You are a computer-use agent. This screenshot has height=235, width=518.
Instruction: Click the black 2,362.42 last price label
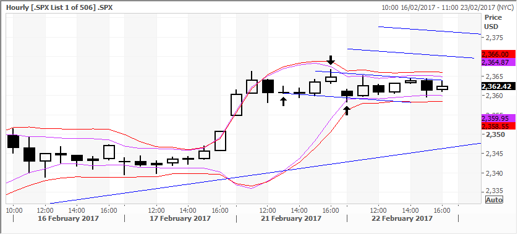[x=498, y=86]
